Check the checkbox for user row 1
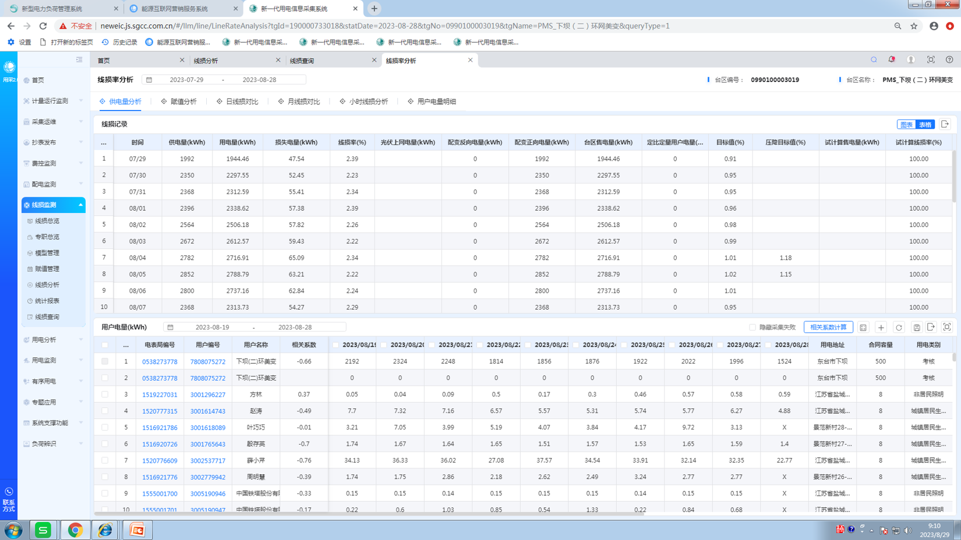 pyautogui.click(x=105, y=361)
